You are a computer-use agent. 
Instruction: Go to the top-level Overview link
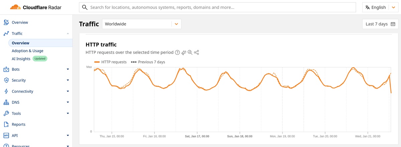[x=20, y=23]
